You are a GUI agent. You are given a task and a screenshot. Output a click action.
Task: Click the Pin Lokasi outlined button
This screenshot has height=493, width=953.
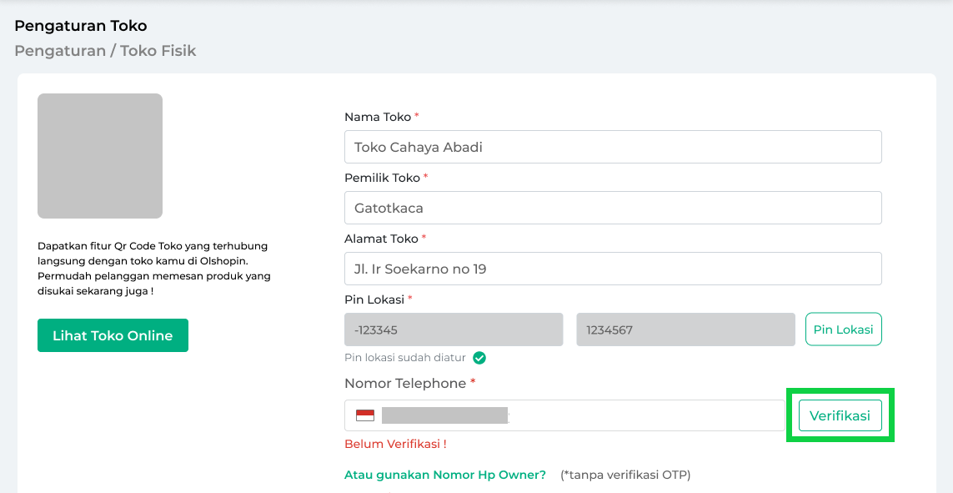pyautogui.click(x=843, y=330)
